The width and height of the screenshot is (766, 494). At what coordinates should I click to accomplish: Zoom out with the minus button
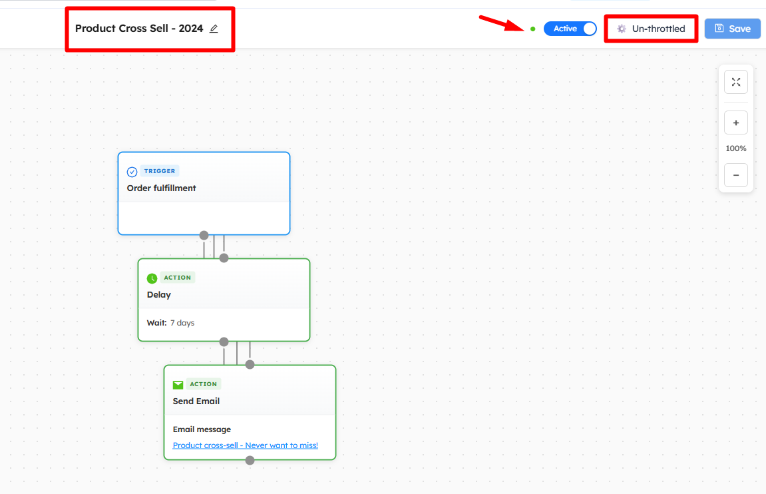[736, 175]
